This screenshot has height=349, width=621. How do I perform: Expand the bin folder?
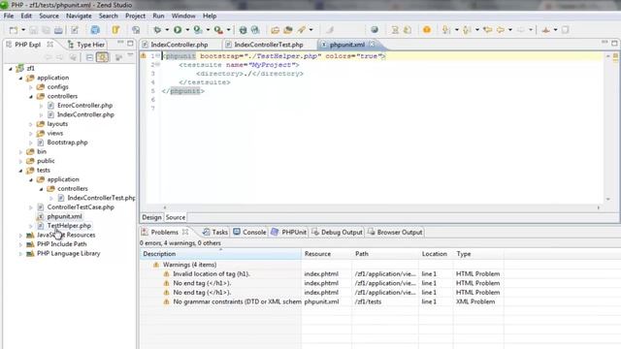click(x=21, y=152)
